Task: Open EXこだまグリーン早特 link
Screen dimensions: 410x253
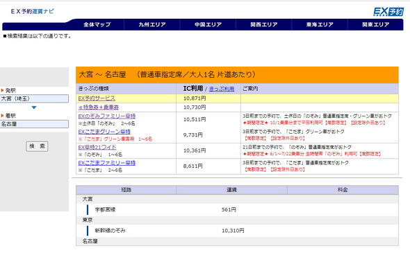Action: (x=104, y=132)
